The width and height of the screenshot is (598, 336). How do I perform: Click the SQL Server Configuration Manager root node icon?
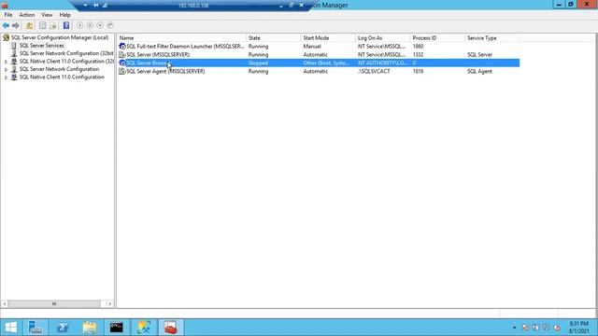click(x=7, y=37)
